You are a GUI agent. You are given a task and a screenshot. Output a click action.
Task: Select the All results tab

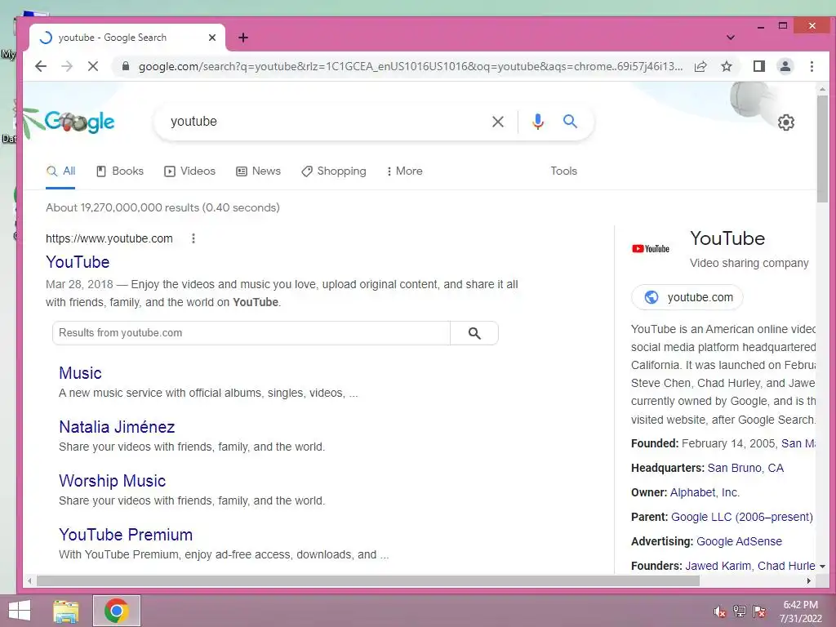[x=60, y=171]
